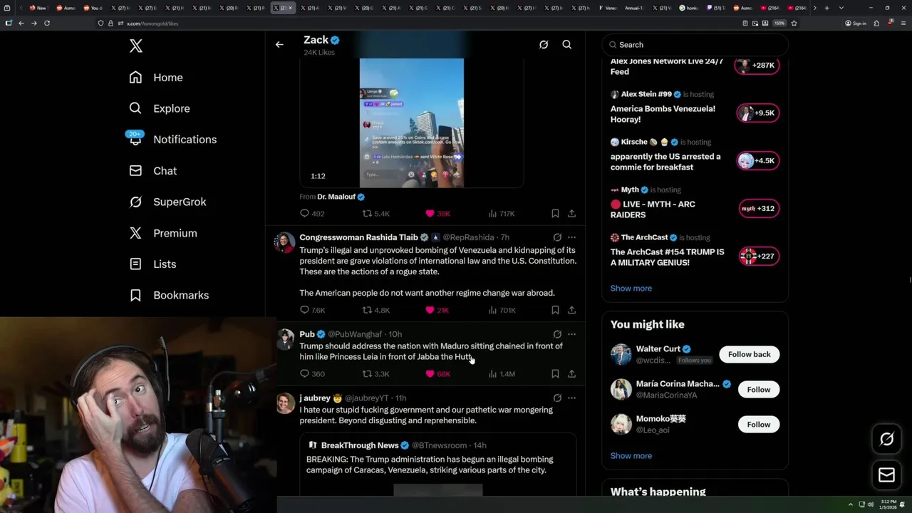The height and width of the screenshot is (513, 912).
Task: Click Sign in in the browser toolbar
Action: pos(856,23)
